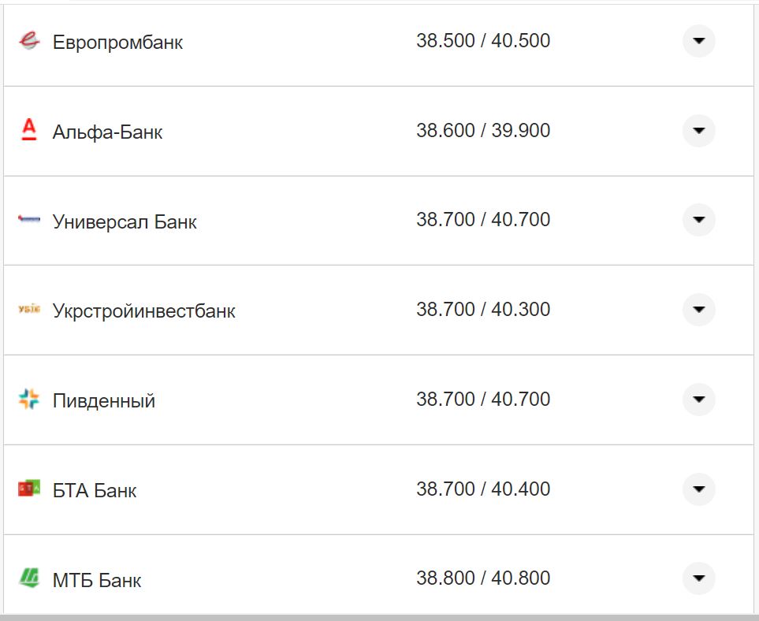
Task: Click the БТА Банк logo icon
Action: point(28,489)
